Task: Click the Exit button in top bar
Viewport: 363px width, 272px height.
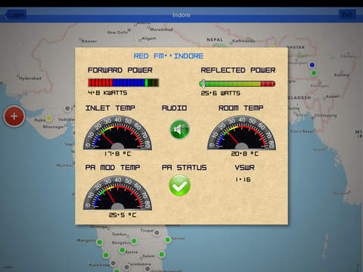Action: point(347,15)
